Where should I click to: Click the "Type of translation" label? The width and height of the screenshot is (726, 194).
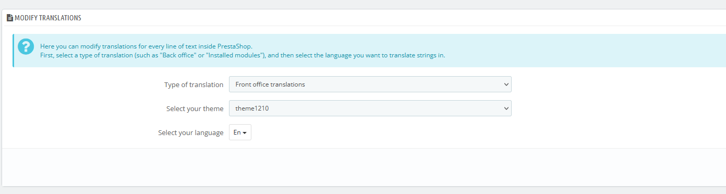[194, 84]
